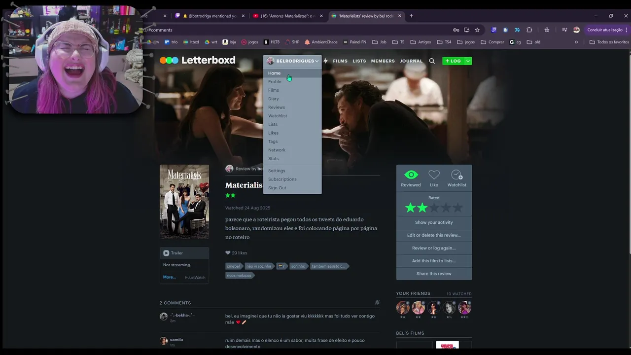Viewport: 631px width, 355px height.
Task: Open the Materialists poster thumbnail
Action: (184, 202)
